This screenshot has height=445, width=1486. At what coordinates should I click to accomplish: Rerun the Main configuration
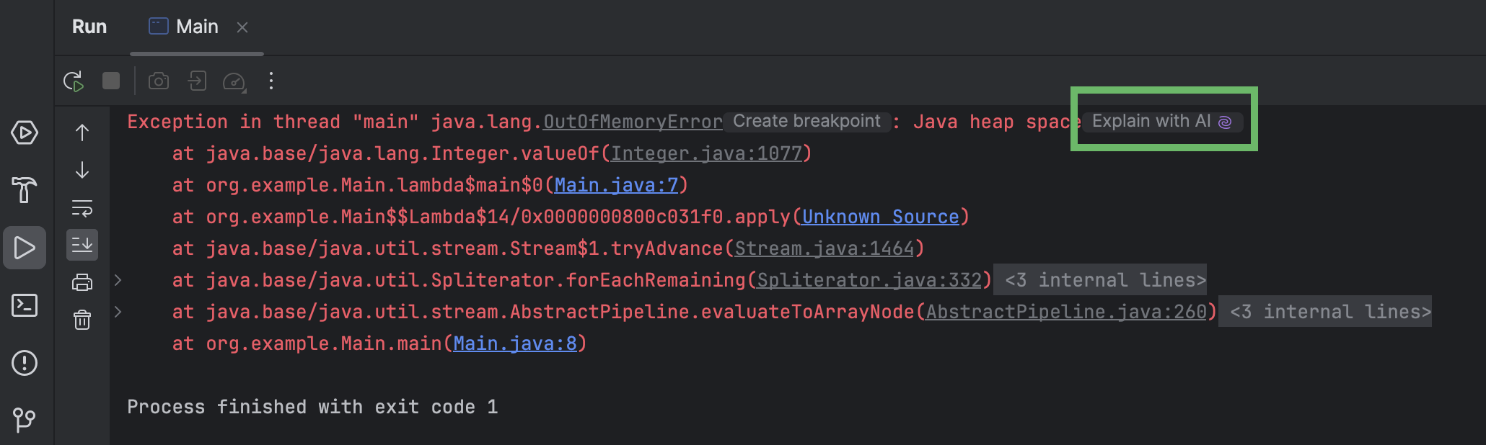tap(74, 81)
